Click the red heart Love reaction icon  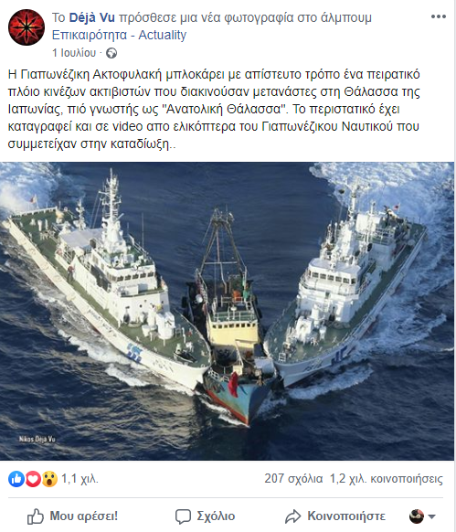pyautogui.click(x=33, y=479)
